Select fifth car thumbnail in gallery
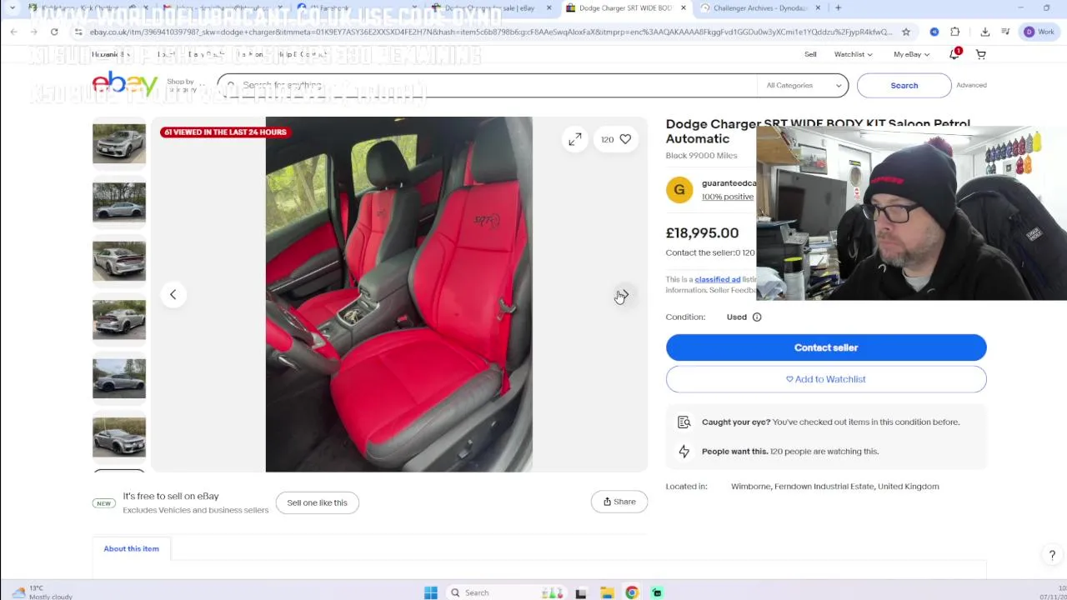Viewport: 1067px width, 600px height. click(119, 378)
